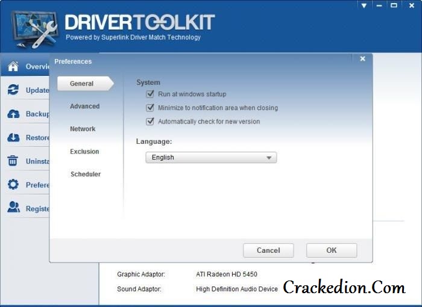
Task: Open the title bar dropdown triangle menu
Action: click(364, 5)
